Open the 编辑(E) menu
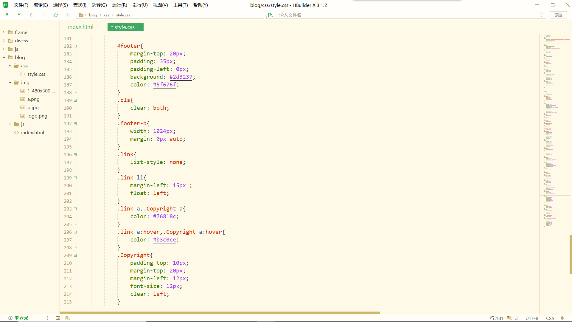572x322 pixels. coord(41,5)
